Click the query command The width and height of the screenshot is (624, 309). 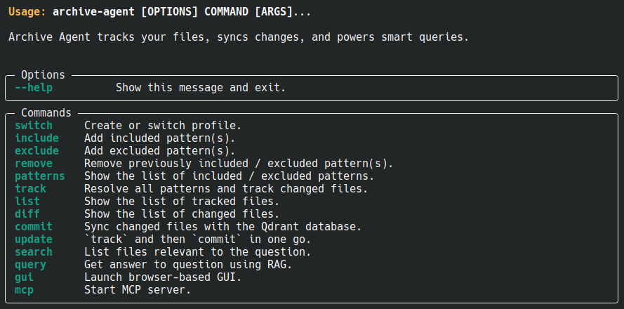pos(30,265)
